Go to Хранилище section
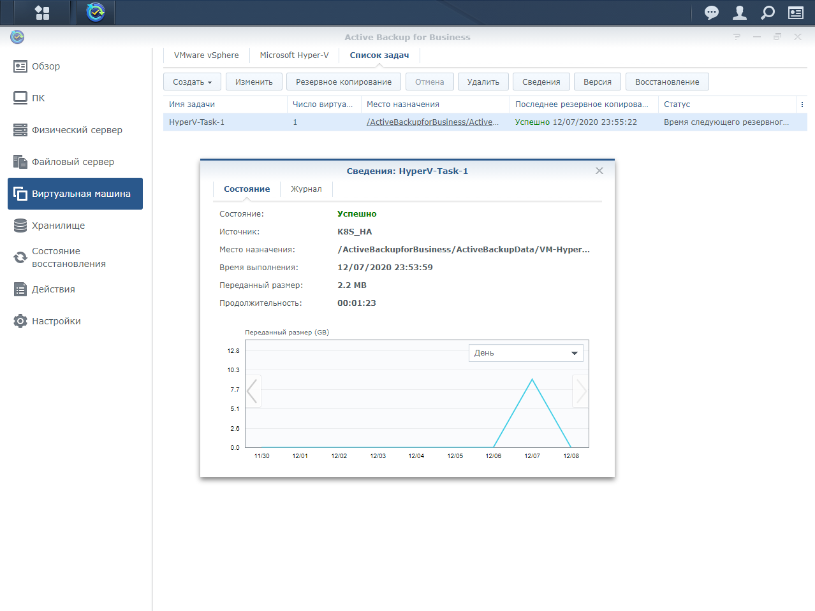The height and width of the screenshot is (611, 815). pos(75,226)
